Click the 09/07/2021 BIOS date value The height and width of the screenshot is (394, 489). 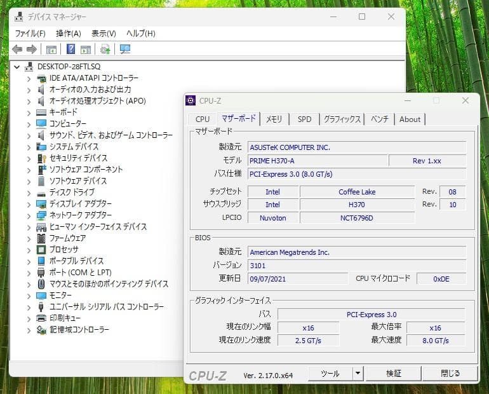[298, 279]
